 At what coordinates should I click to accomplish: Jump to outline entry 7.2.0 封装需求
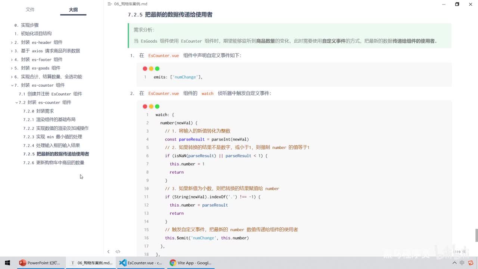tap(38, 111)
